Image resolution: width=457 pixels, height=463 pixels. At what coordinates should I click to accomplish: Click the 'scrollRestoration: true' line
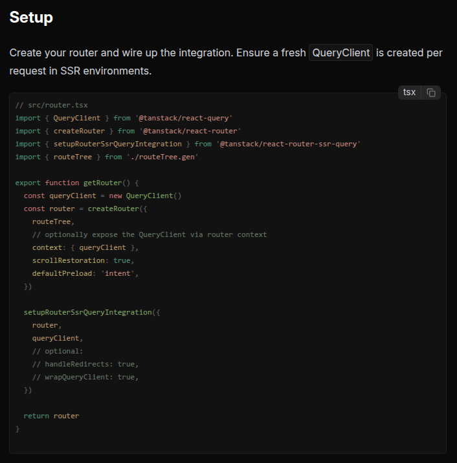[x=84, y=260]
